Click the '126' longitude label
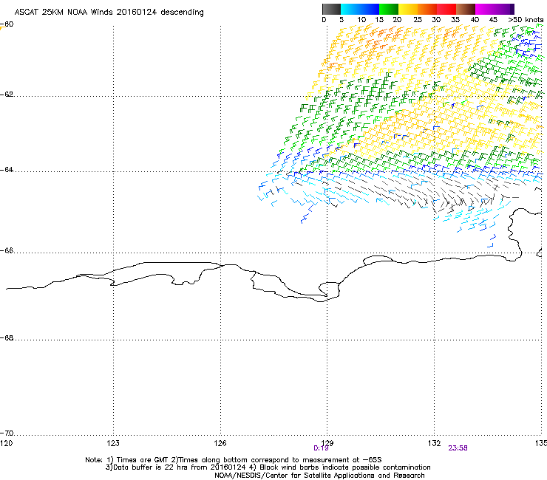 (x=220, y=443)
